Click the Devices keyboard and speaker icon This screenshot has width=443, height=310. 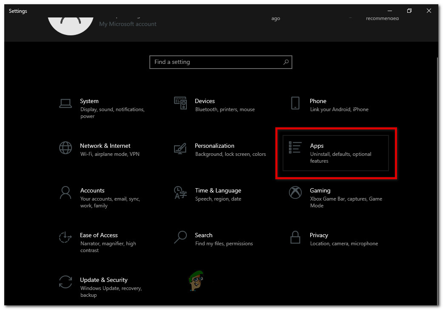coord(180,103)
